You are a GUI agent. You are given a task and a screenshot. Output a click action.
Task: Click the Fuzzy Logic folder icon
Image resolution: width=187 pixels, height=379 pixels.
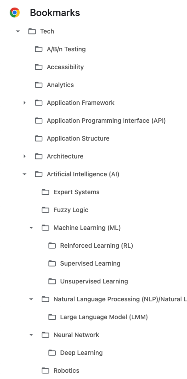click(x=45, y=210)
